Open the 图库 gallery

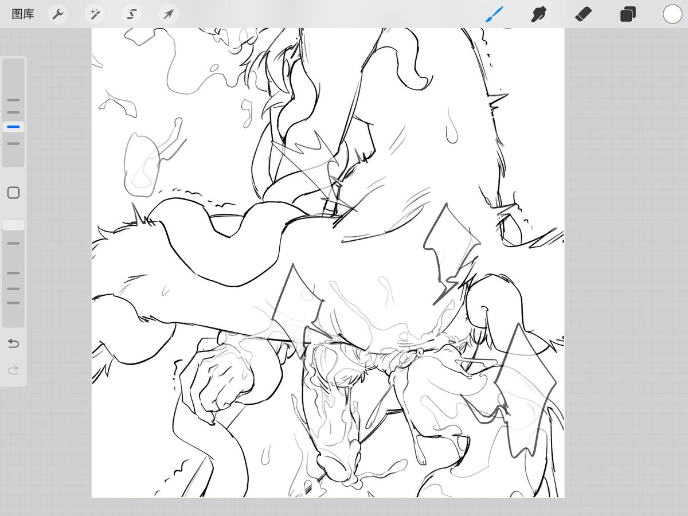pos(23,14)
